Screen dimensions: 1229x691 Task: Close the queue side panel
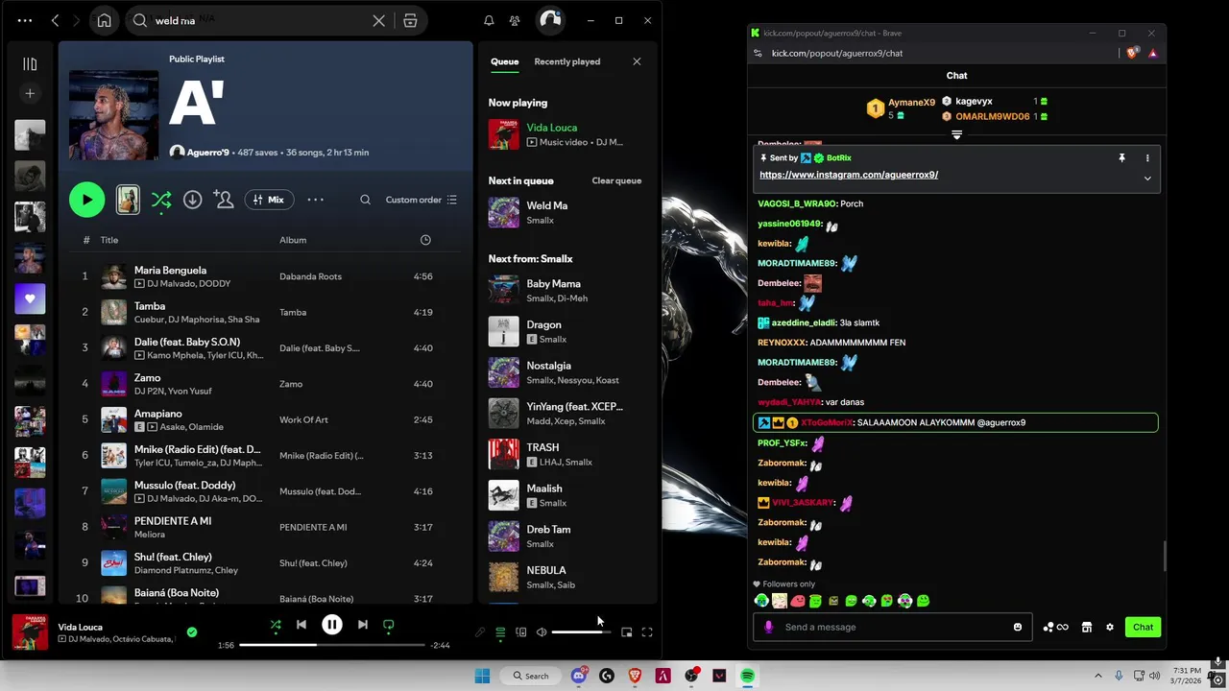(x=637, y=61)
